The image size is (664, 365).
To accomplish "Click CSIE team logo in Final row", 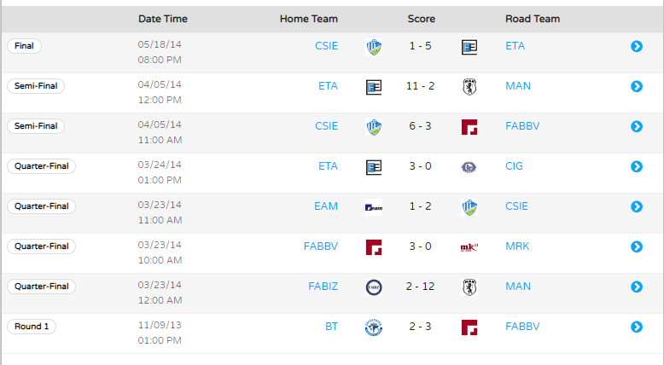I will click(374, 47).
